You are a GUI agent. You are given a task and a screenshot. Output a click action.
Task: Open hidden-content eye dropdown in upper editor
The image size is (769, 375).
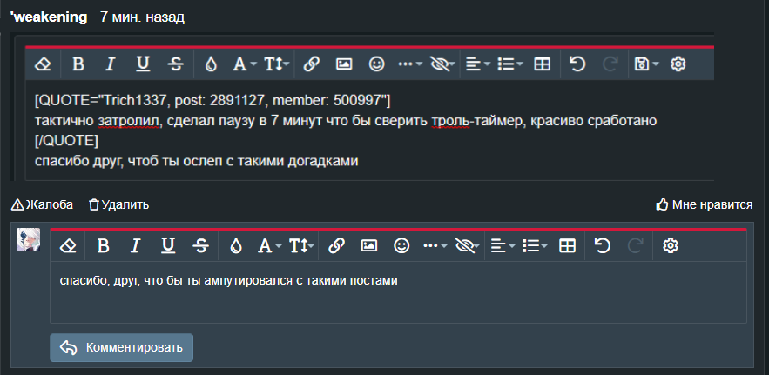click(x=442, y=64)
